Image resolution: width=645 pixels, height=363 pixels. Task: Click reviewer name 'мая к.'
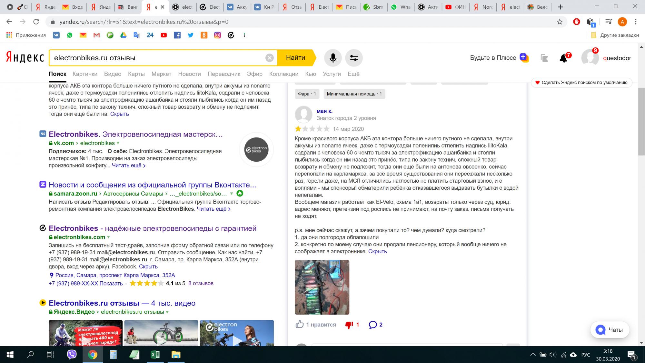pyautogui.click(x=324, y=111)
